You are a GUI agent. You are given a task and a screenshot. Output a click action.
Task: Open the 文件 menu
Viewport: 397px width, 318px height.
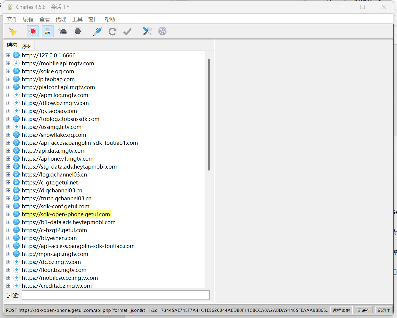[12, 19]
